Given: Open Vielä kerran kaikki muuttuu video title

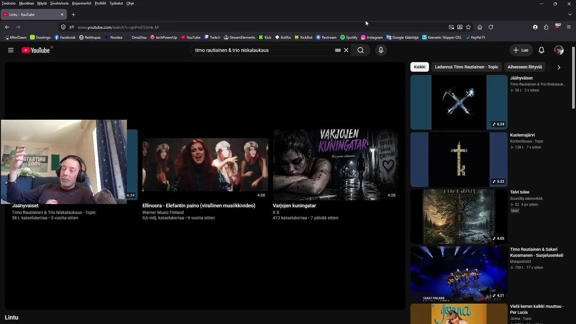Looking at the screenshot, I should pyautogui.click(x=536, y=309).
